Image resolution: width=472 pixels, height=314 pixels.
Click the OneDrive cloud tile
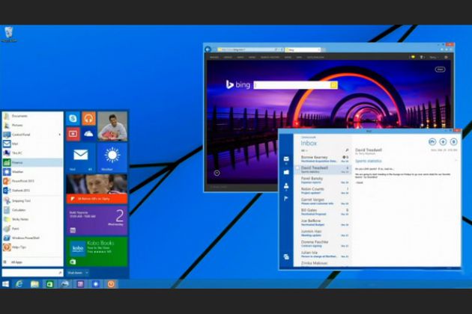88,135
